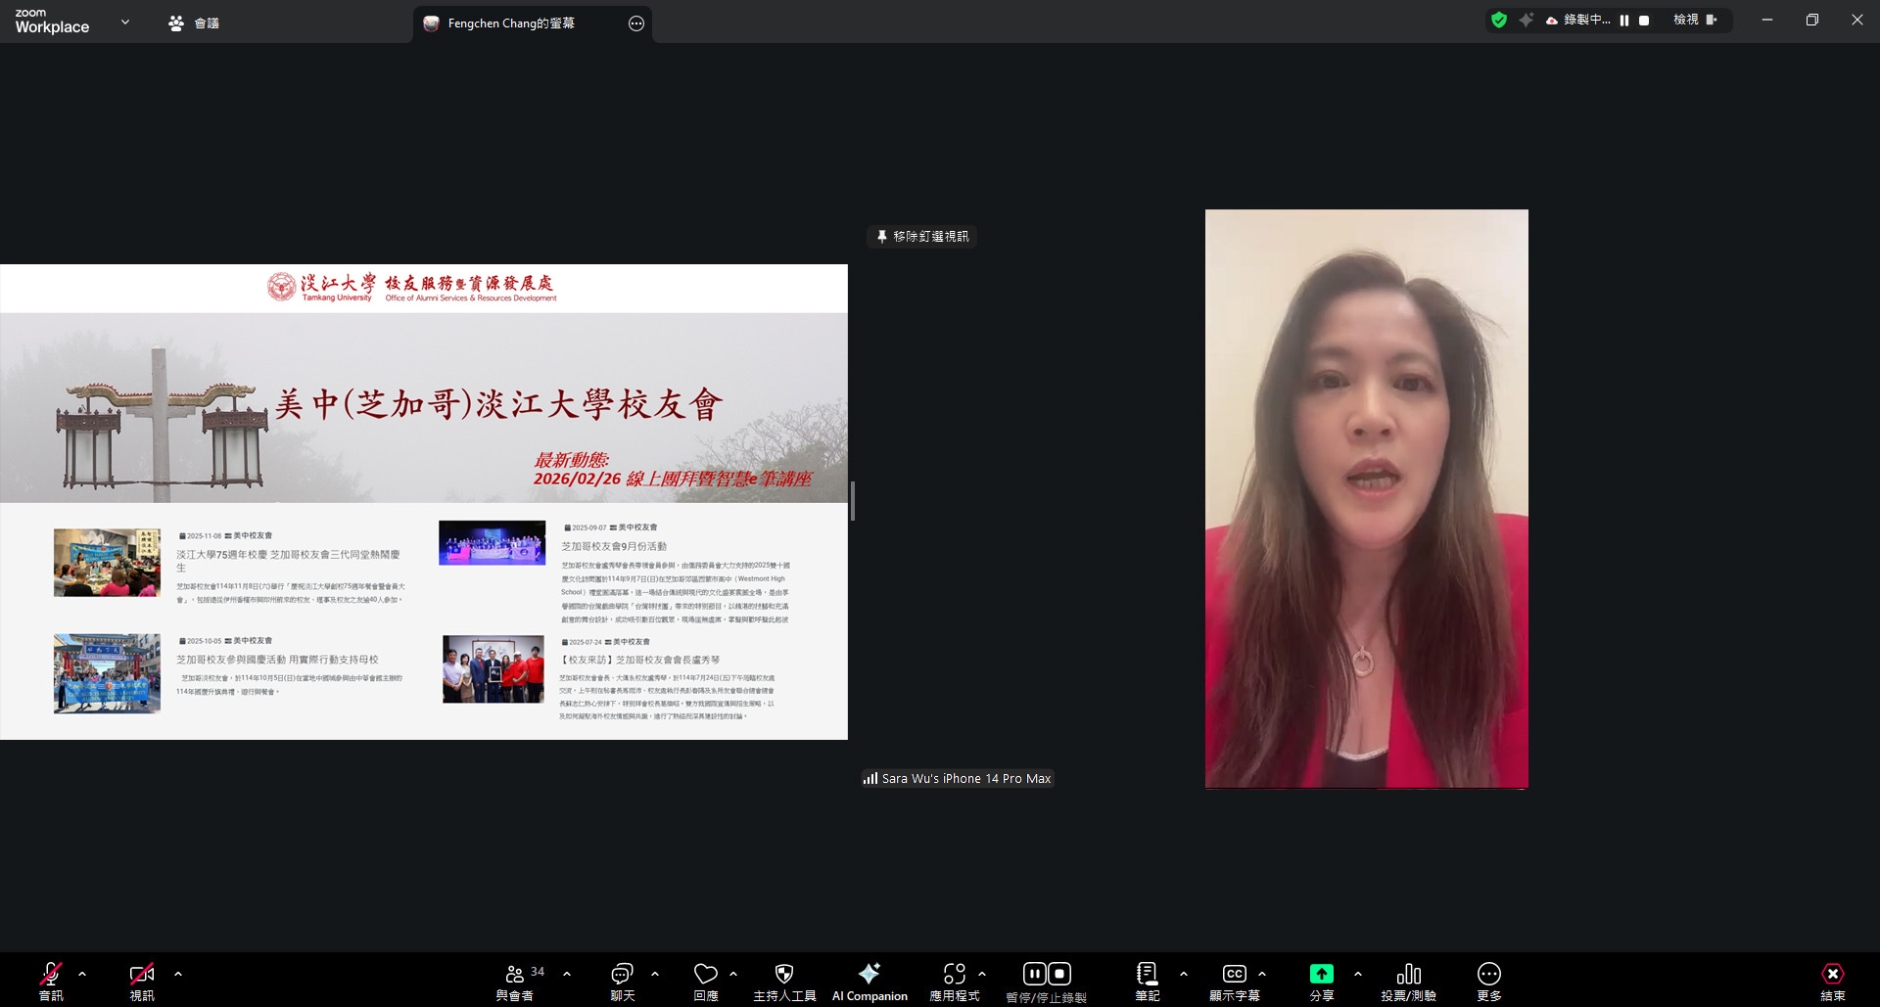1880x1007 pixels.
Task: Open the 聊天 chat panel
Action: pos(622,979)
